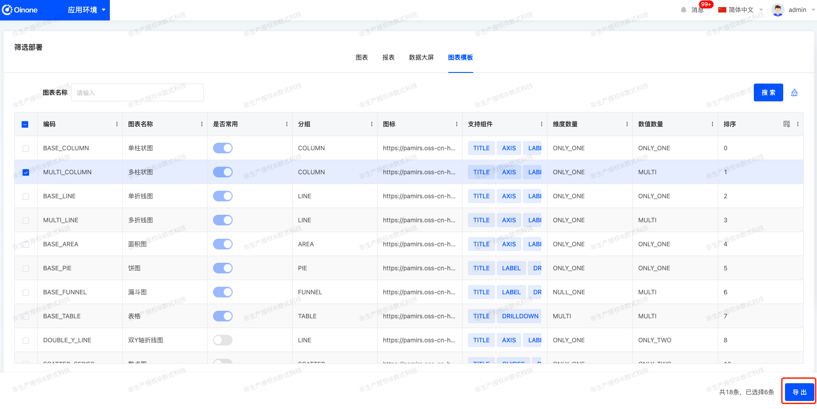Click the 搜索 button
Screen dimensions: 817x409
coord(768,92)
